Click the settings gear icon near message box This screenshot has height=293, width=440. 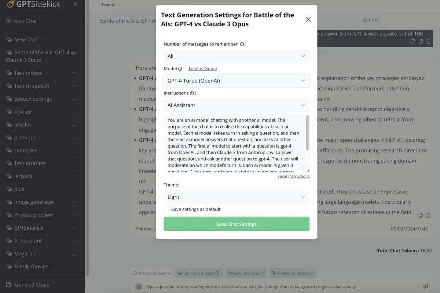point(139,286)
